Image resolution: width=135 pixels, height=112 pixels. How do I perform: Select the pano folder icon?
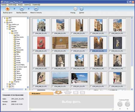[12, 31]
